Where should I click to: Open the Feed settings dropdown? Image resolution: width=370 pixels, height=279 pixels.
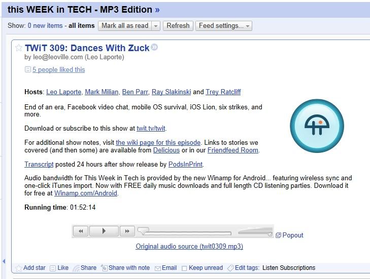point(224,26)
